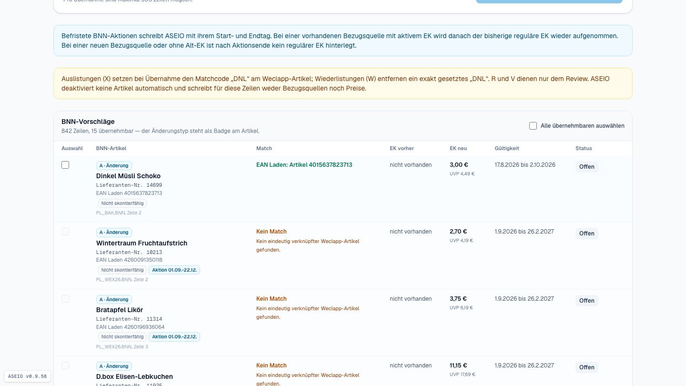Open EAN Laden: Artikel 4015637823713 match
The width and height of the screenshot is (686, 386).
(x=304, y=165)
